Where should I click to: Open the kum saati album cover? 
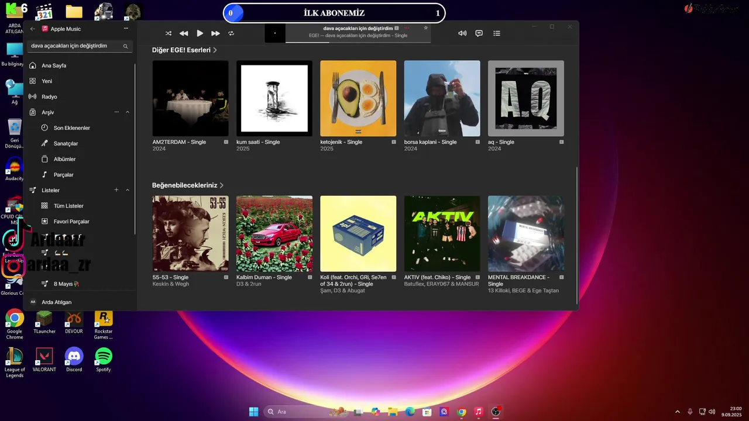274,98
